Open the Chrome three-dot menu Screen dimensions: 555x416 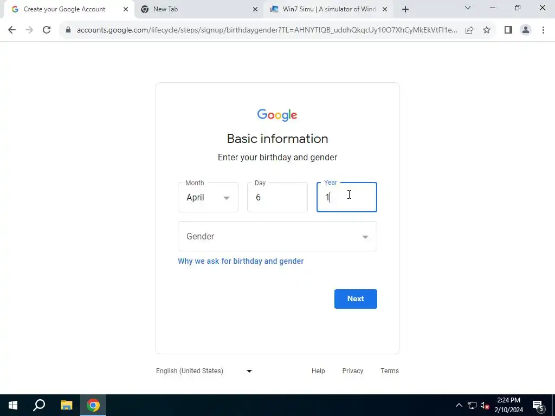point(543,30)
